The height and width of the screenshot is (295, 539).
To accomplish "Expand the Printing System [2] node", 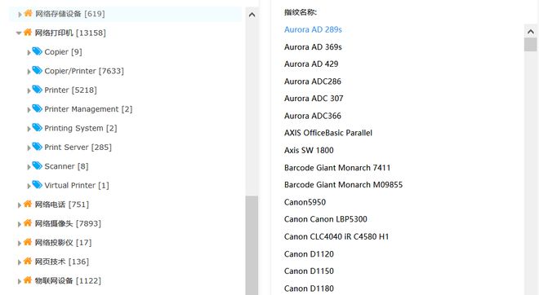I will coord(29,129).
